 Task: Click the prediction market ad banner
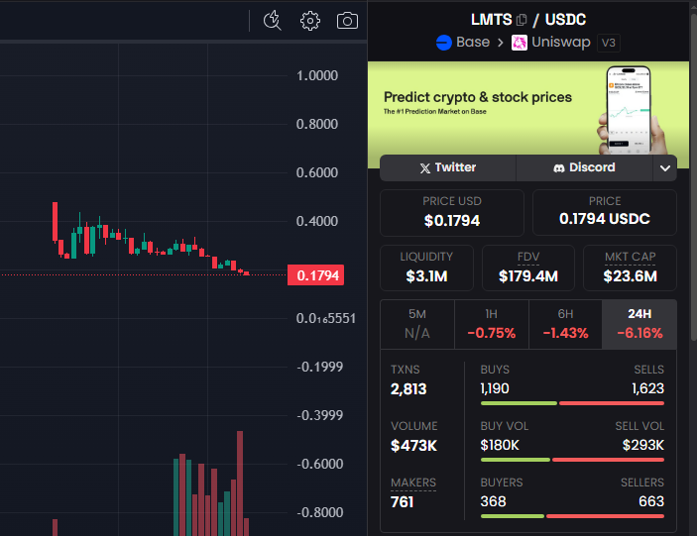coord(528,108)
